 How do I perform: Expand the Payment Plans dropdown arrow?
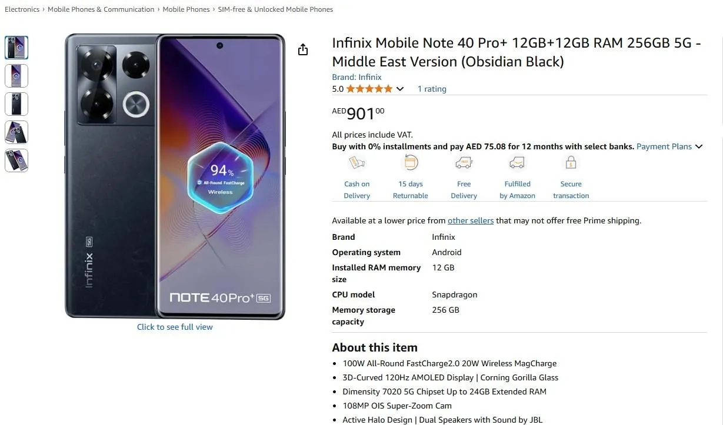699,146
